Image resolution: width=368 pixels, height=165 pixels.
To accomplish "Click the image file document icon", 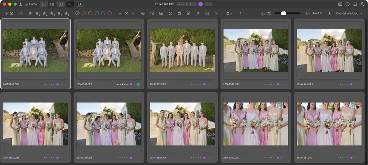I will click(189, 13).
